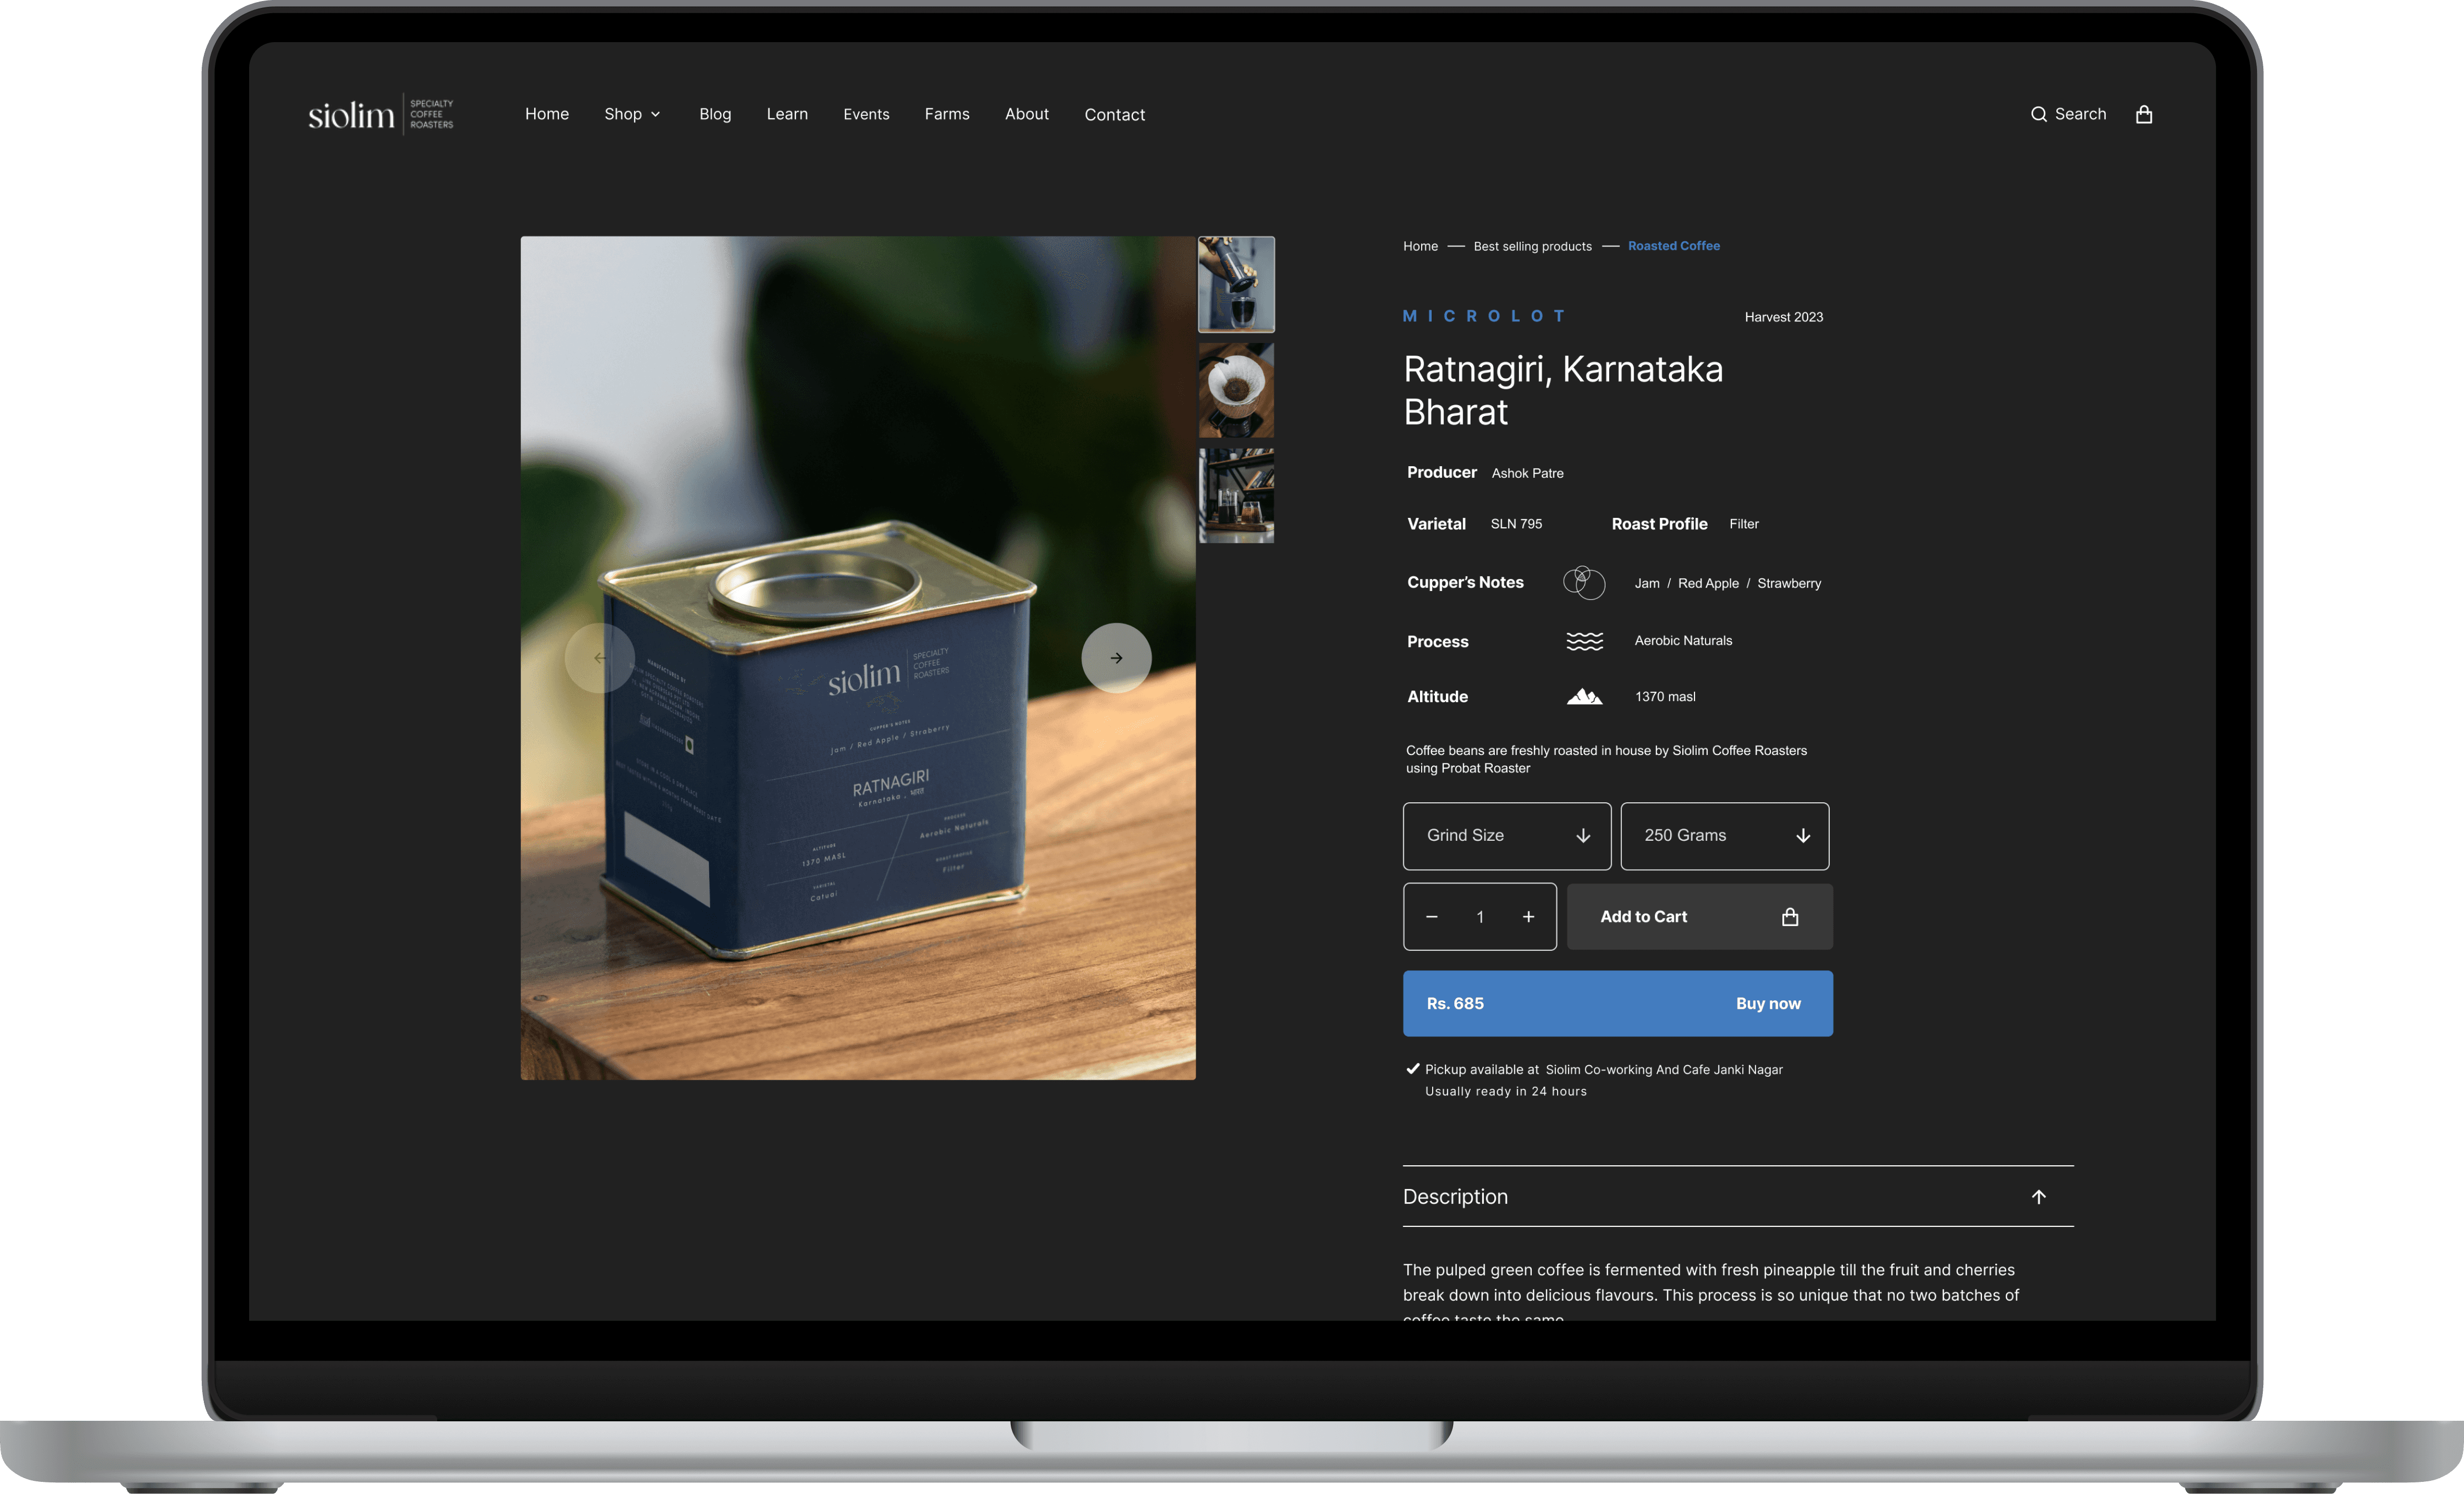The image size is (2464, 1494).
Task: Open Best selling products breadcrumb link
Action: pos(1532,246)
